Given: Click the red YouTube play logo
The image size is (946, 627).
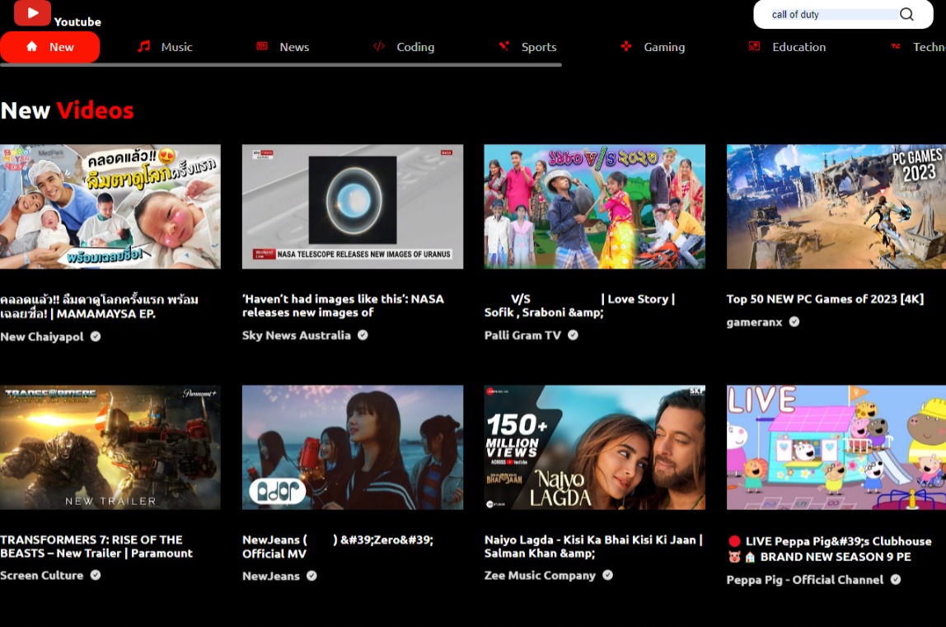Looking at the screenshot, I should click(x=32, y=12).
